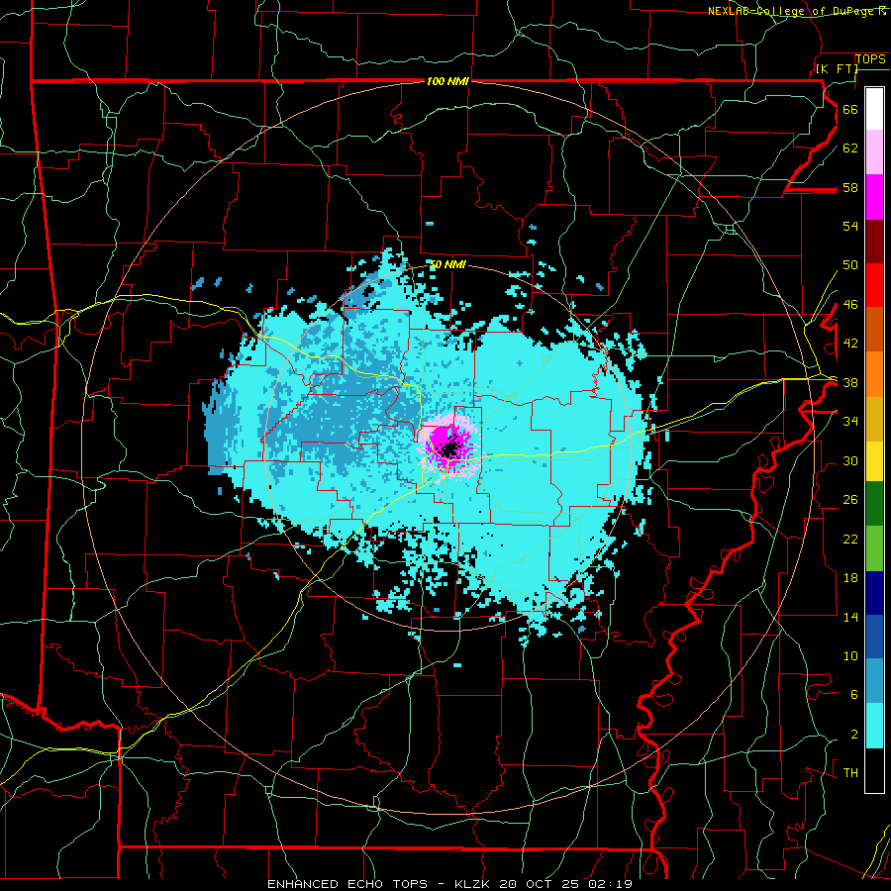Click the black TH legend swatch

[874, 770]
